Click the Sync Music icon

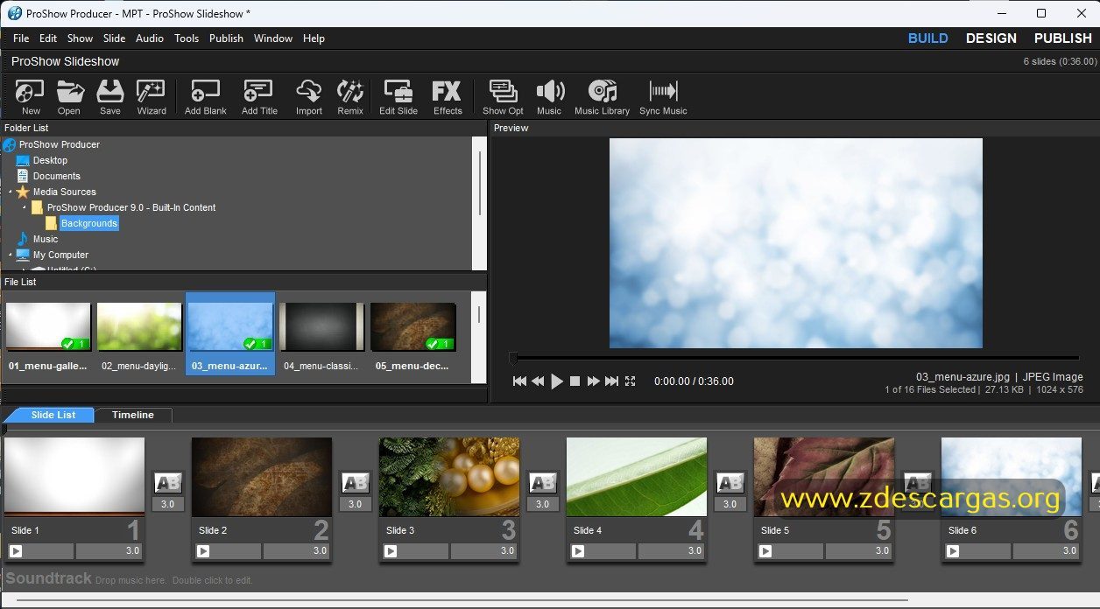[x=663, y=97]
